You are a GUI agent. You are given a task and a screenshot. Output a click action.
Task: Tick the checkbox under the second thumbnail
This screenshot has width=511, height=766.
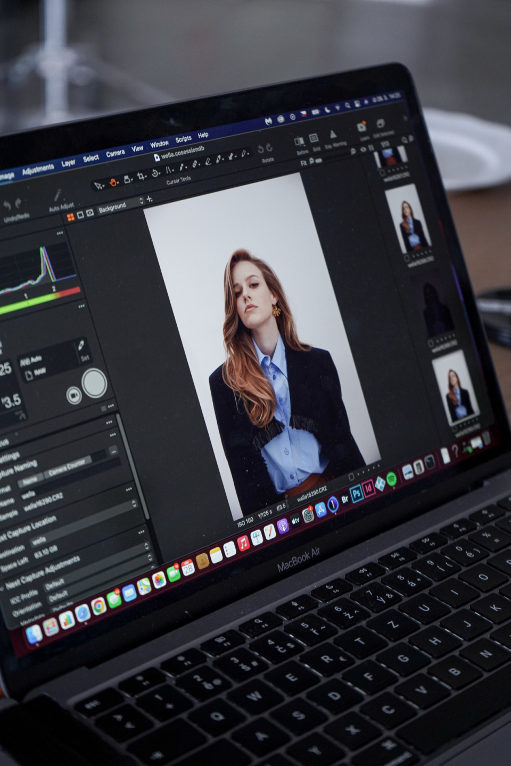pos(407,258)
